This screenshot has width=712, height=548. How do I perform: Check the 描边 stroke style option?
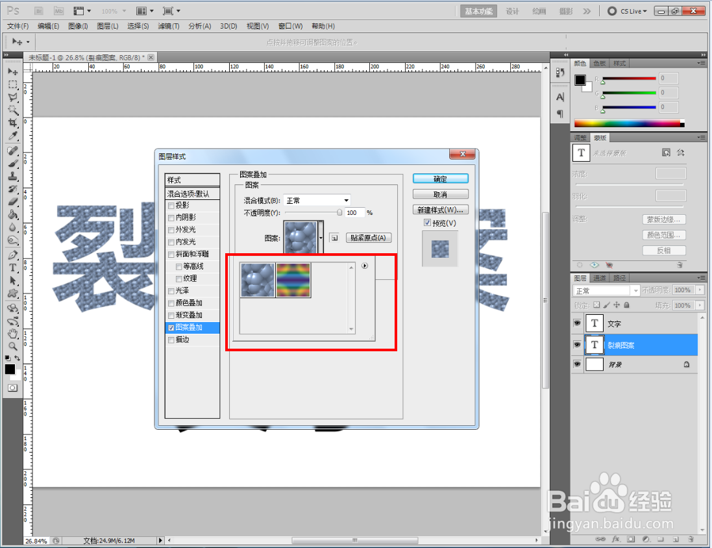pos(171,340)
